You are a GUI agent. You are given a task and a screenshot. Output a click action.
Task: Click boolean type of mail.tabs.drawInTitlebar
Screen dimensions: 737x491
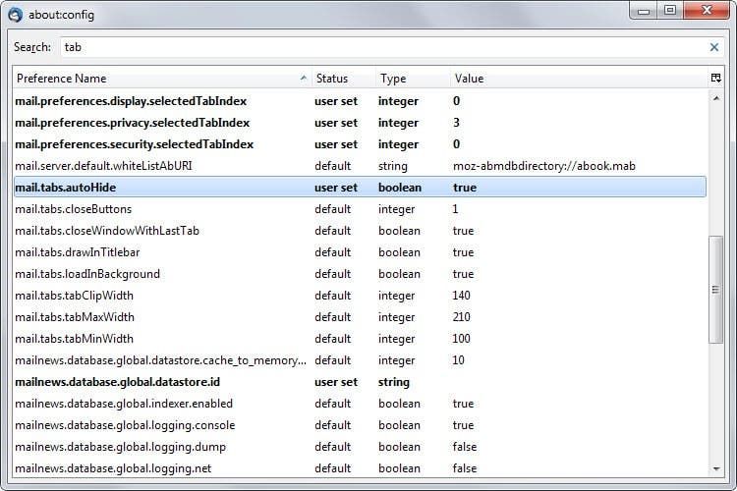(x=400, y=252)
